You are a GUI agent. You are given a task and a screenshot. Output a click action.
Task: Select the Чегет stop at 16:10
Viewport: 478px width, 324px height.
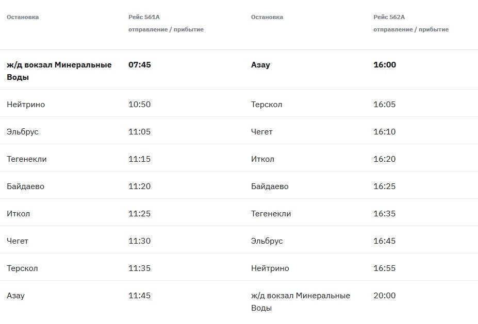(261, 132)
